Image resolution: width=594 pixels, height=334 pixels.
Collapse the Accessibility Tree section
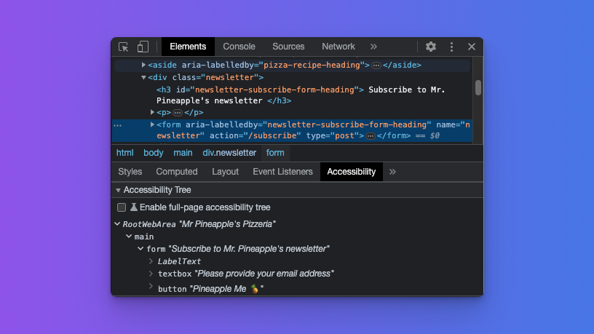coord(118,190)
